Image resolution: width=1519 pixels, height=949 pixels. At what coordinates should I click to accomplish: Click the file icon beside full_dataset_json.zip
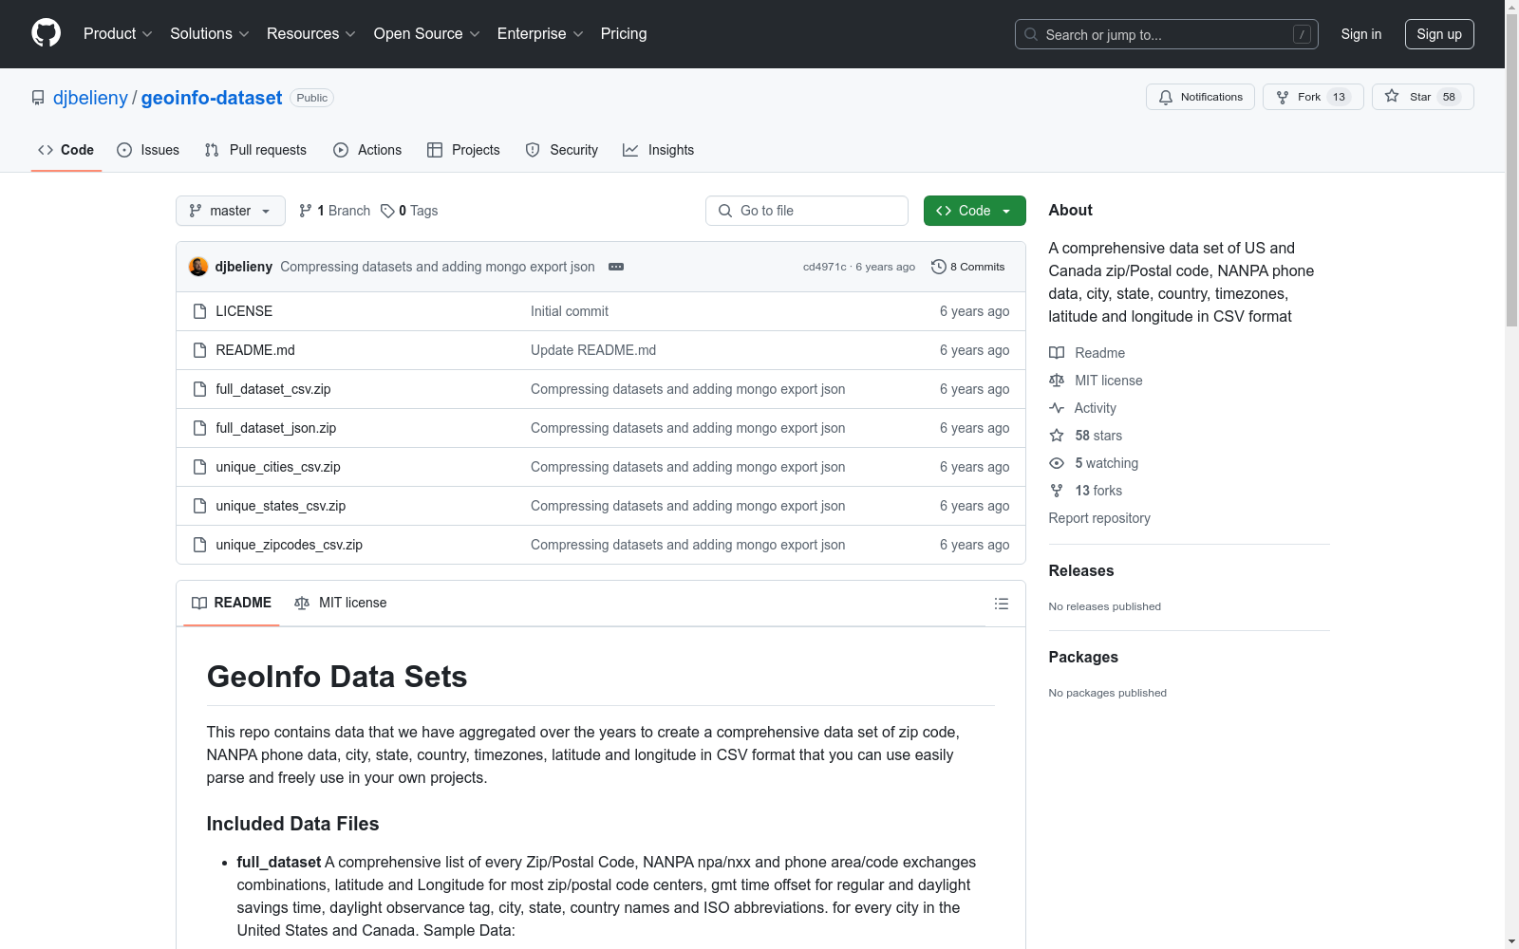pyautogui.click(x=199, y=428)
